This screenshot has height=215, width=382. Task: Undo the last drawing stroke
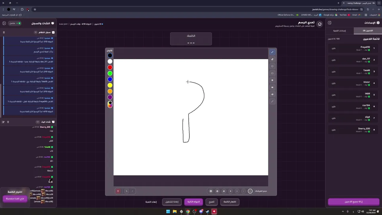[x=127, y=191]
